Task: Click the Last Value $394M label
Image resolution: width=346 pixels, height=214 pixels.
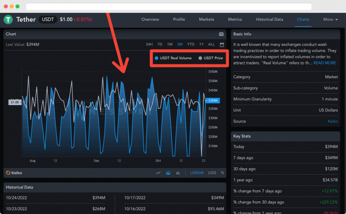Action: click(x=22, y=45)
